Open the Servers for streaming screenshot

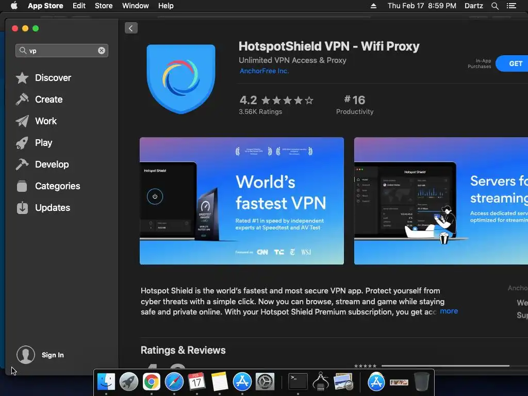441,201
